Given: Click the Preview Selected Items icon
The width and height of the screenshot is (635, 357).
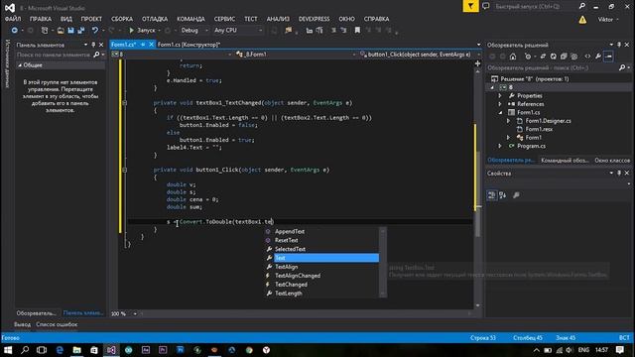Looking at the screenshot, I should (x=608, y=57).
